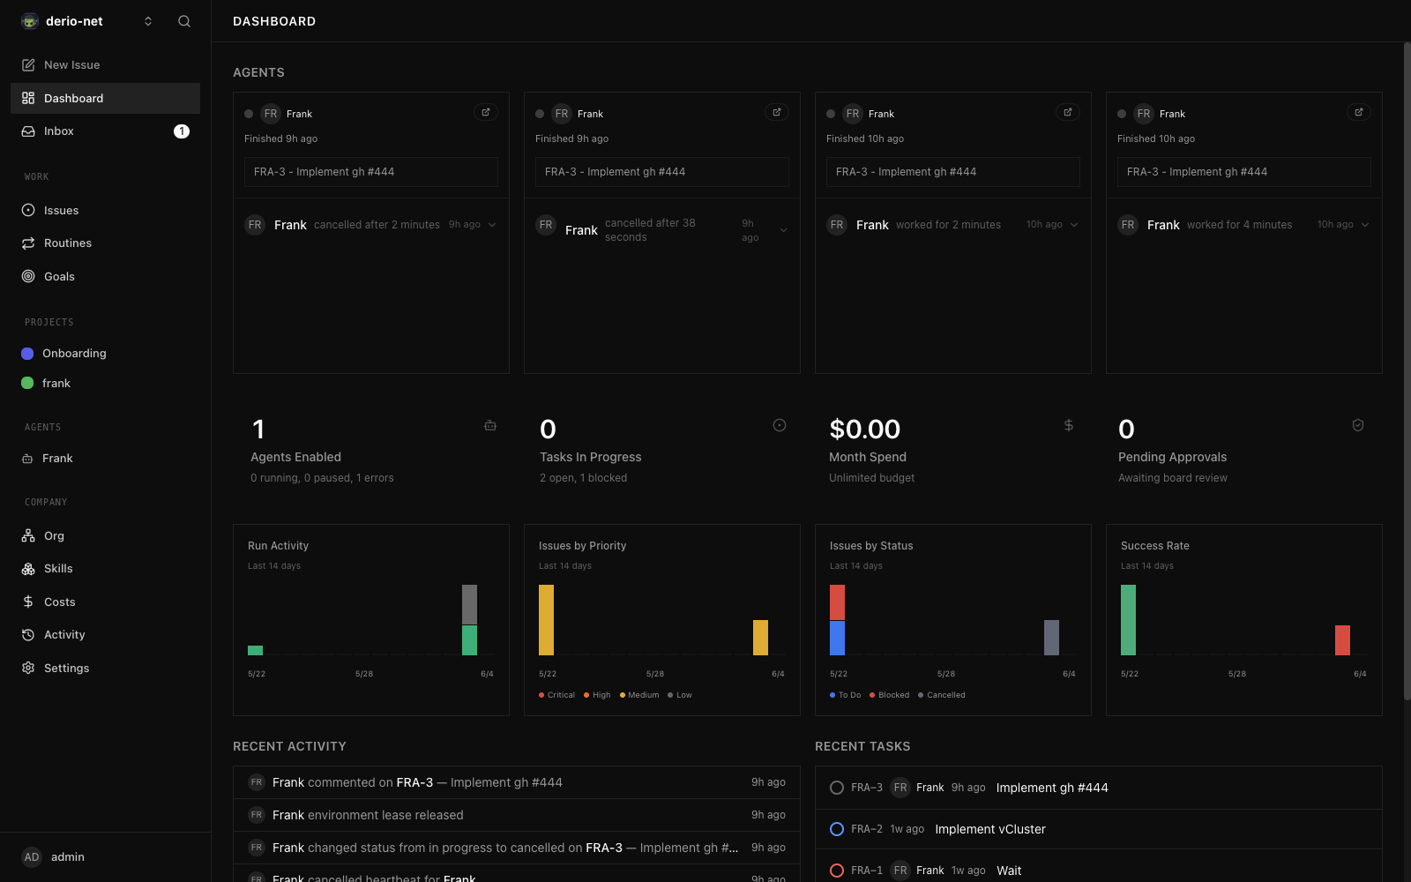The image size is (1411, 882).
Task: Expand run worked for 2 minutes
Action: pyautogui.click(x=1074, y=225)
